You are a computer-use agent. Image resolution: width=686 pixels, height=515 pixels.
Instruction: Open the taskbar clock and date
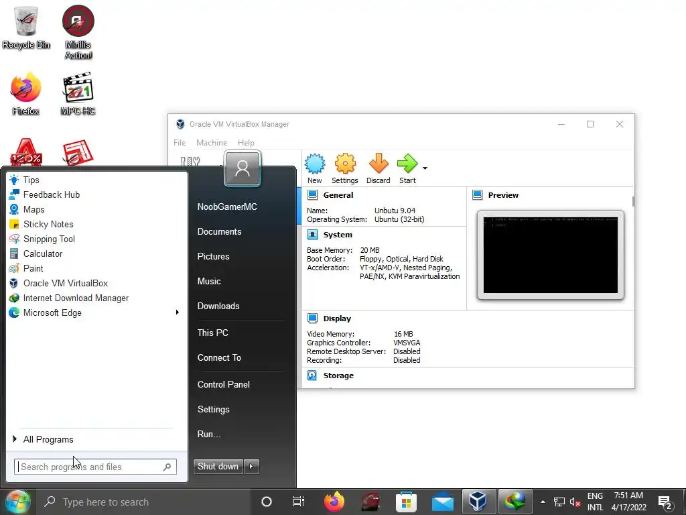(628, 502)
